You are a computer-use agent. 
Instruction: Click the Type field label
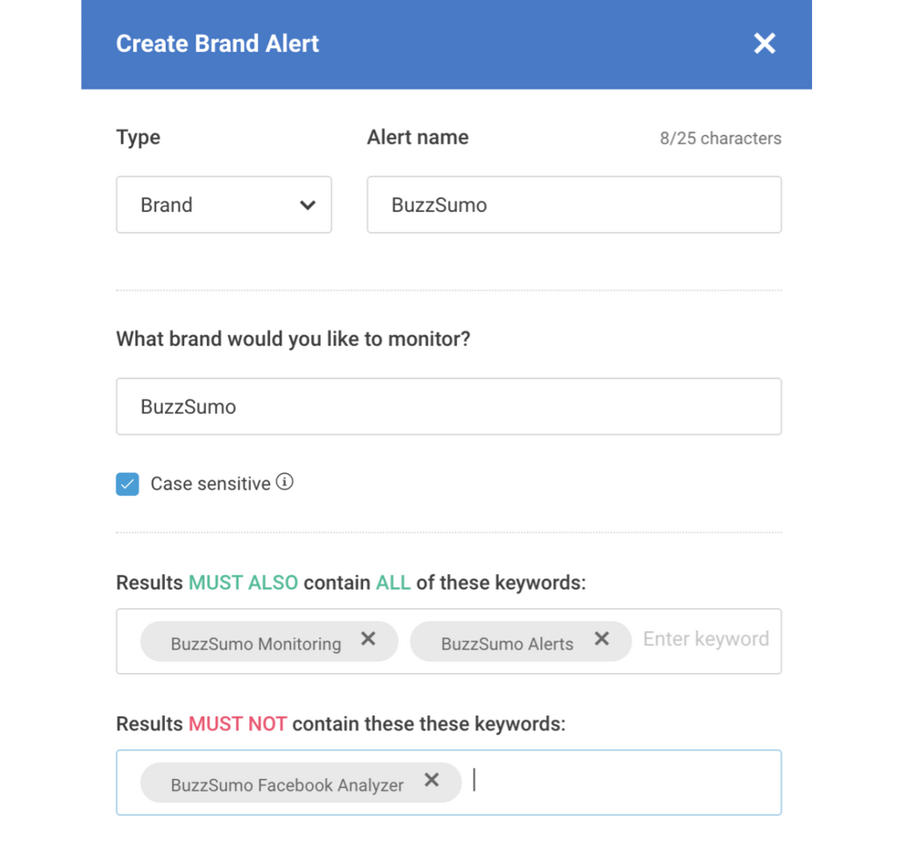pos(138,138)
